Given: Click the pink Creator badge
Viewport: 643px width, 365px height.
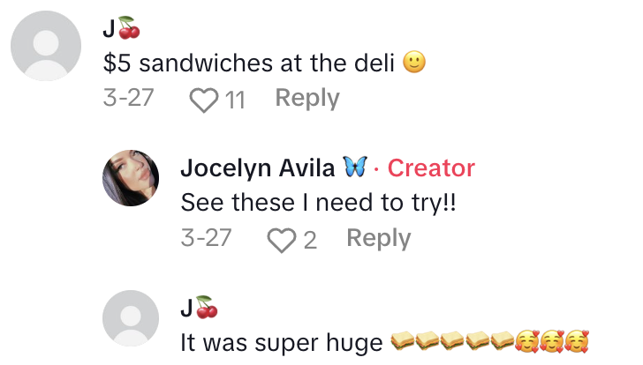Looking at the screenshot, I should [431, 168].
